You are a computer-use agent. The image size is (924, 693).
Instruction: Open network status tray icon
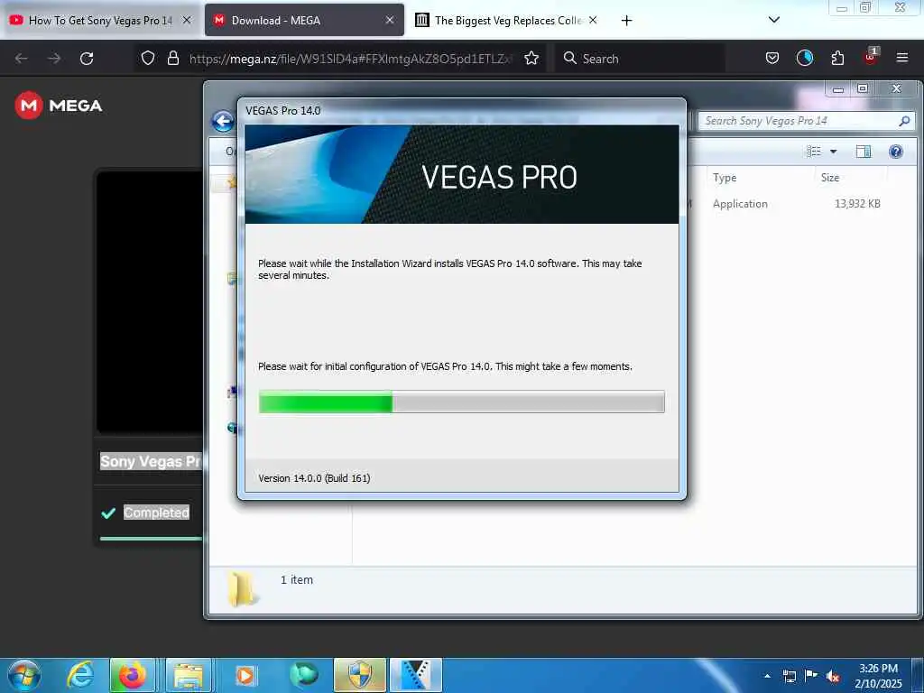coord(790,676)
